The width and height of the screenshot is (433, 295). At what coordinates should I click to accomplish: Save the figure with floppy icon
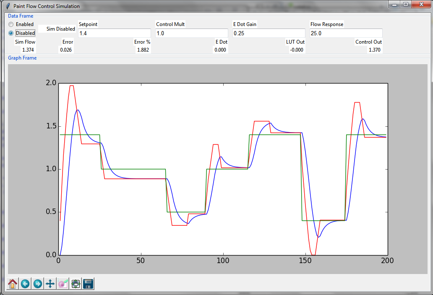(x=89, y=284)
